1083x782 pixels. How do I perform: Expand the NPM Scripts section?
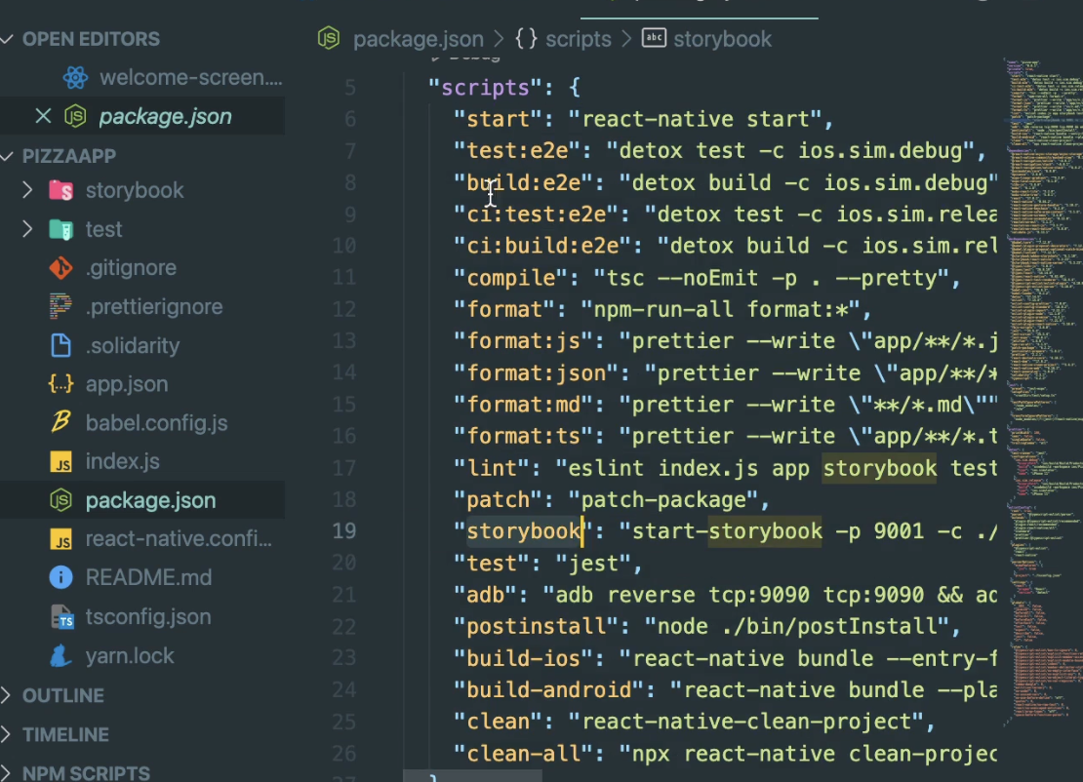(6, 773)
